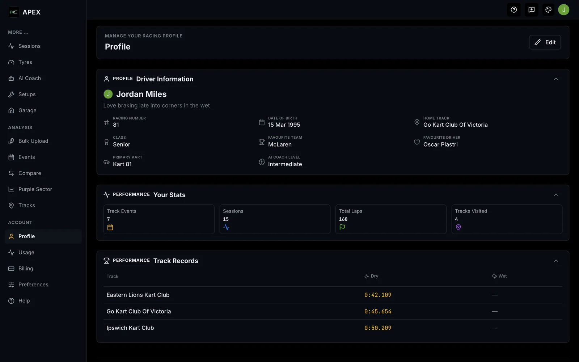Go to Usage in the sidebar
Viewport: 579px width, 362px height.
click(x=43, y=252)
